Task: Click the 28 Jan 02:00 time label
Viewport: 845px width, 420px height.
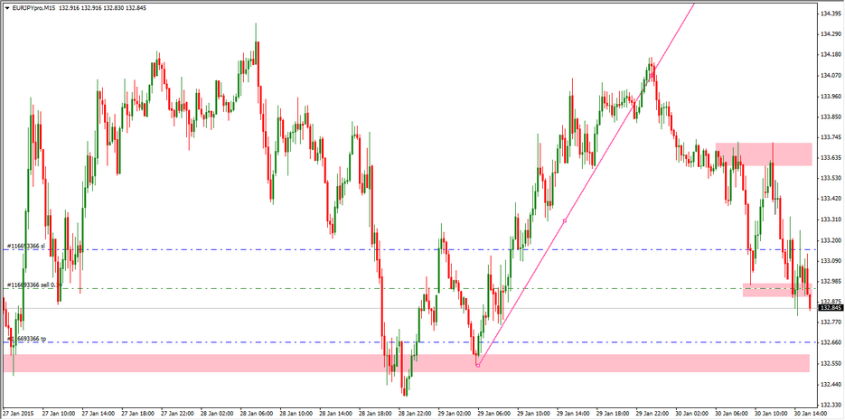Action: coord(218,415)
